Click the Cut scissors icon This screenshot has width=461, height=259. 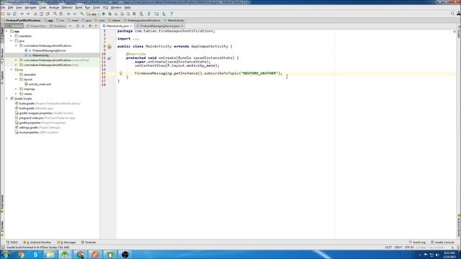pyautogui.click(x=35, y=14)
